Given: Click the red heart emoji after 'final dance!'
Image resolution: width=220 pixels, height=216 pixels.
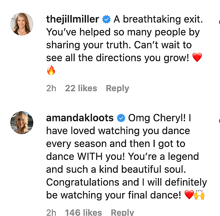Looking at the screenshot, I should pos(189,196).
